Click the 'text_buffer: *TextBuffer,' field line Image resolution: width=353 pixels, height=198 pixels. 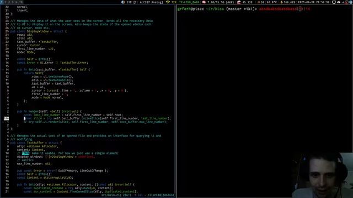38,42
